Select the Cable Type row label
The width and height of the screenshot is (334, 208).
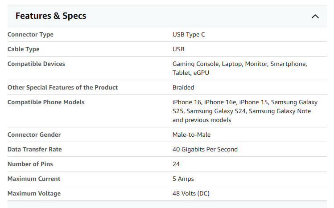(x=24, y=49)
